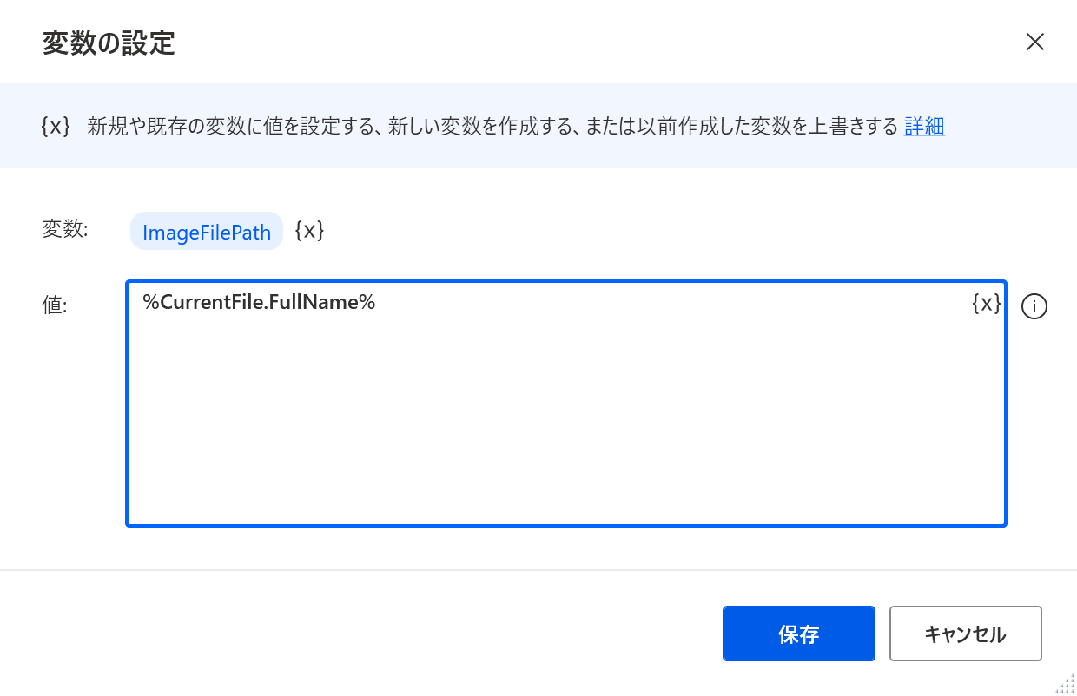Open the 詳細 link
Viewport: 1077px width, 696px height.
pyautogui.click(x=924, y=126)
